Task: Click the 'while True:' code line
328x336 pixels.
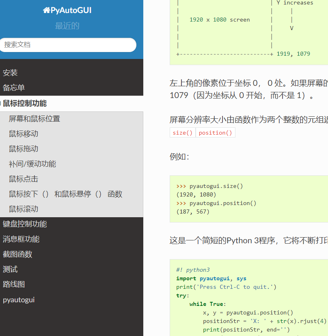Action: 207,304
